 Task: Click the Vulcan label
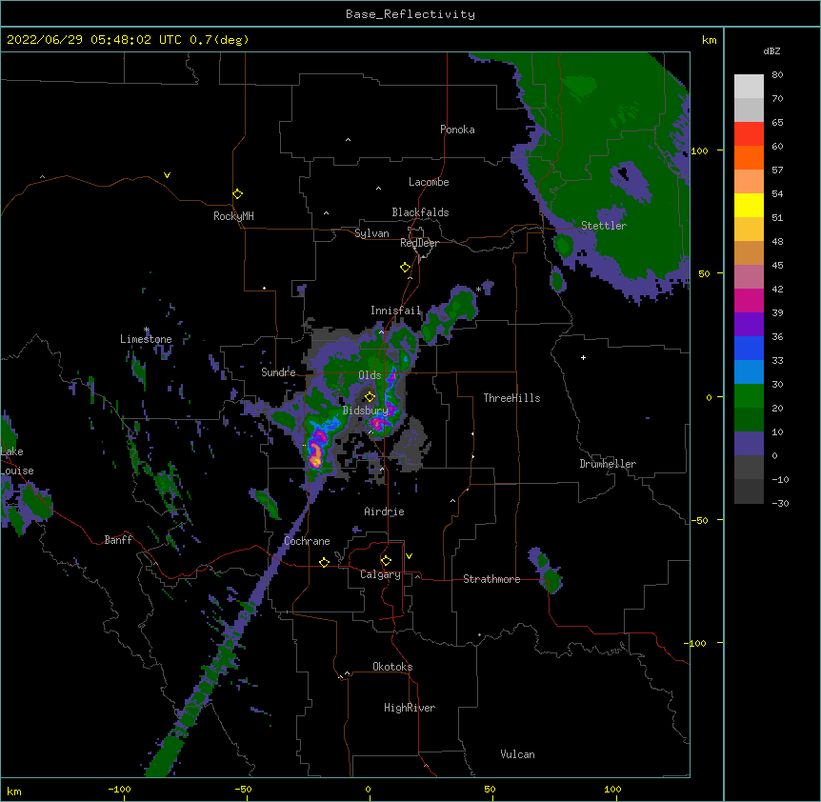tap(517, 754)
